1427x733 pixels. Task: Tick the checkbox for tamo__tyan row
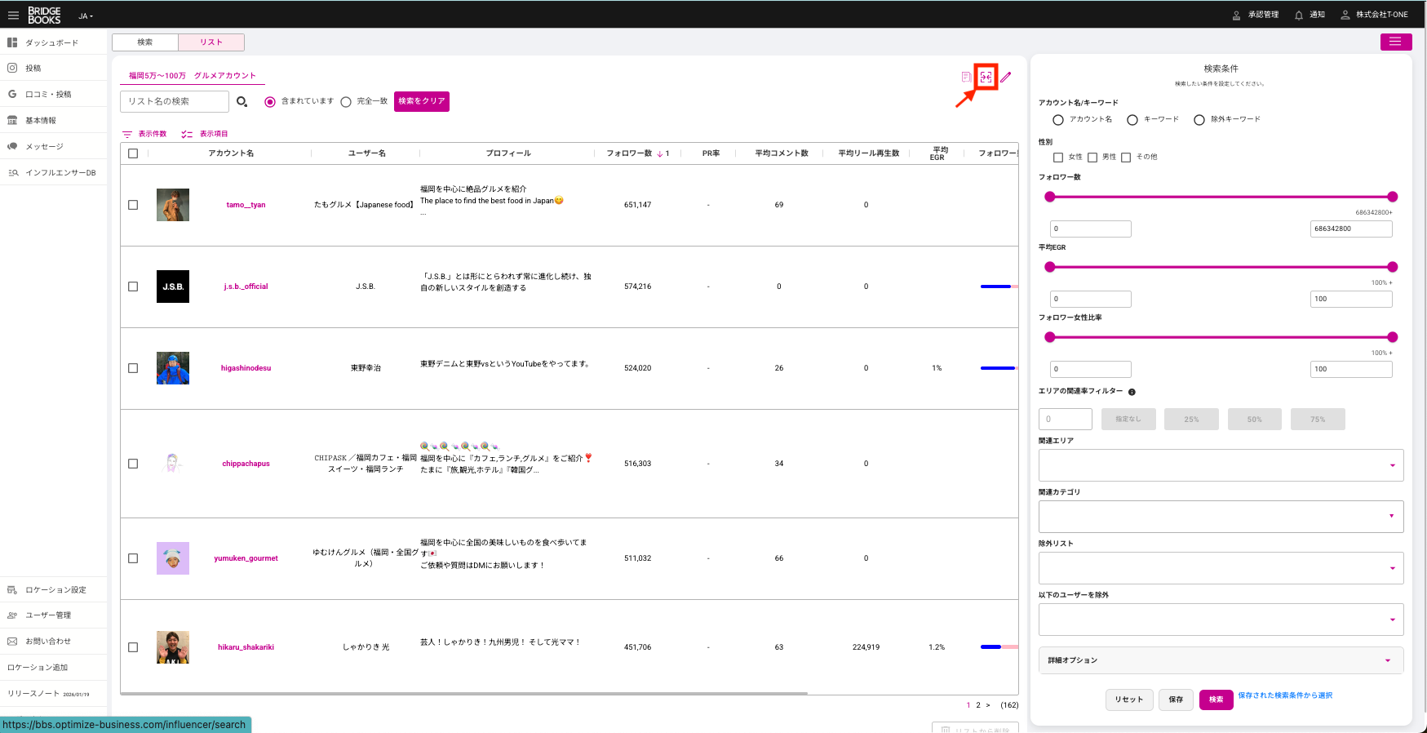[133, 205]
